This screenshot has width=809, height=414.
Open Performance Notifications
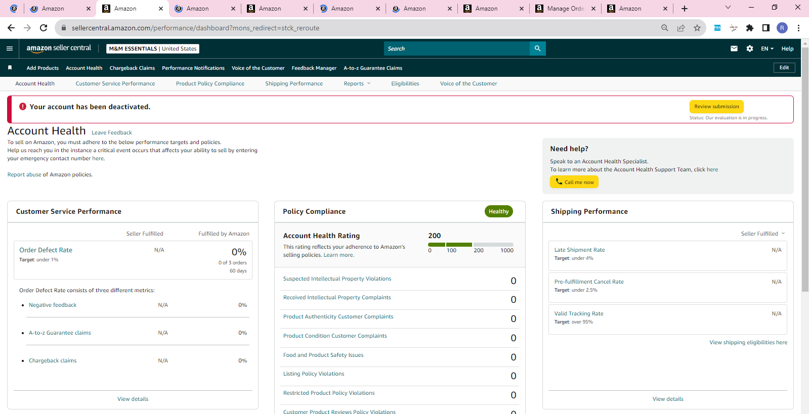click(193, 68)
